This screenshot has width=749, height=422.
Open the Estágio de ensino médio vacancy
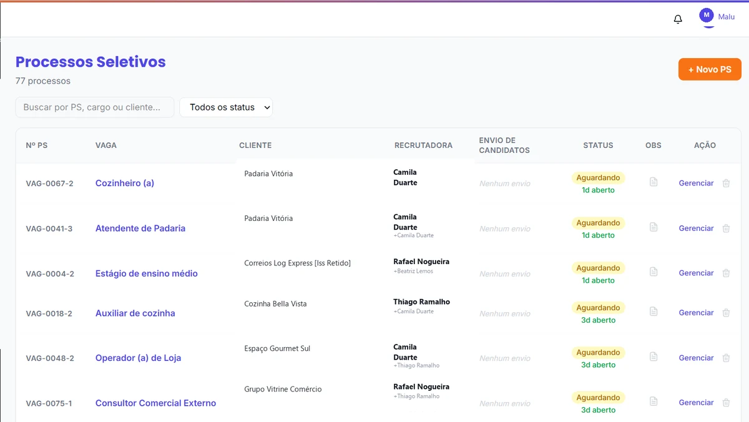(x=147, y=273)
